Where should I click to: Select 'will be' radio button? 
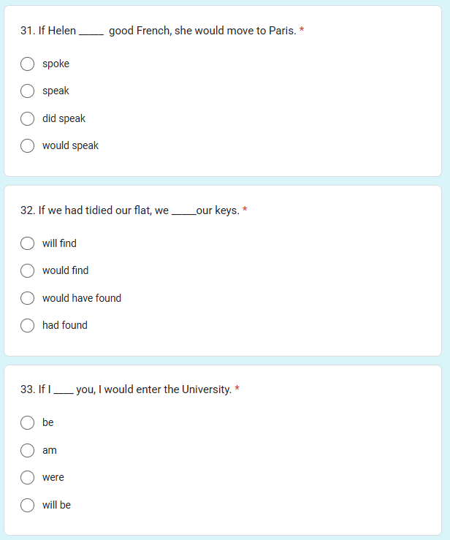(x=27, y=505)
